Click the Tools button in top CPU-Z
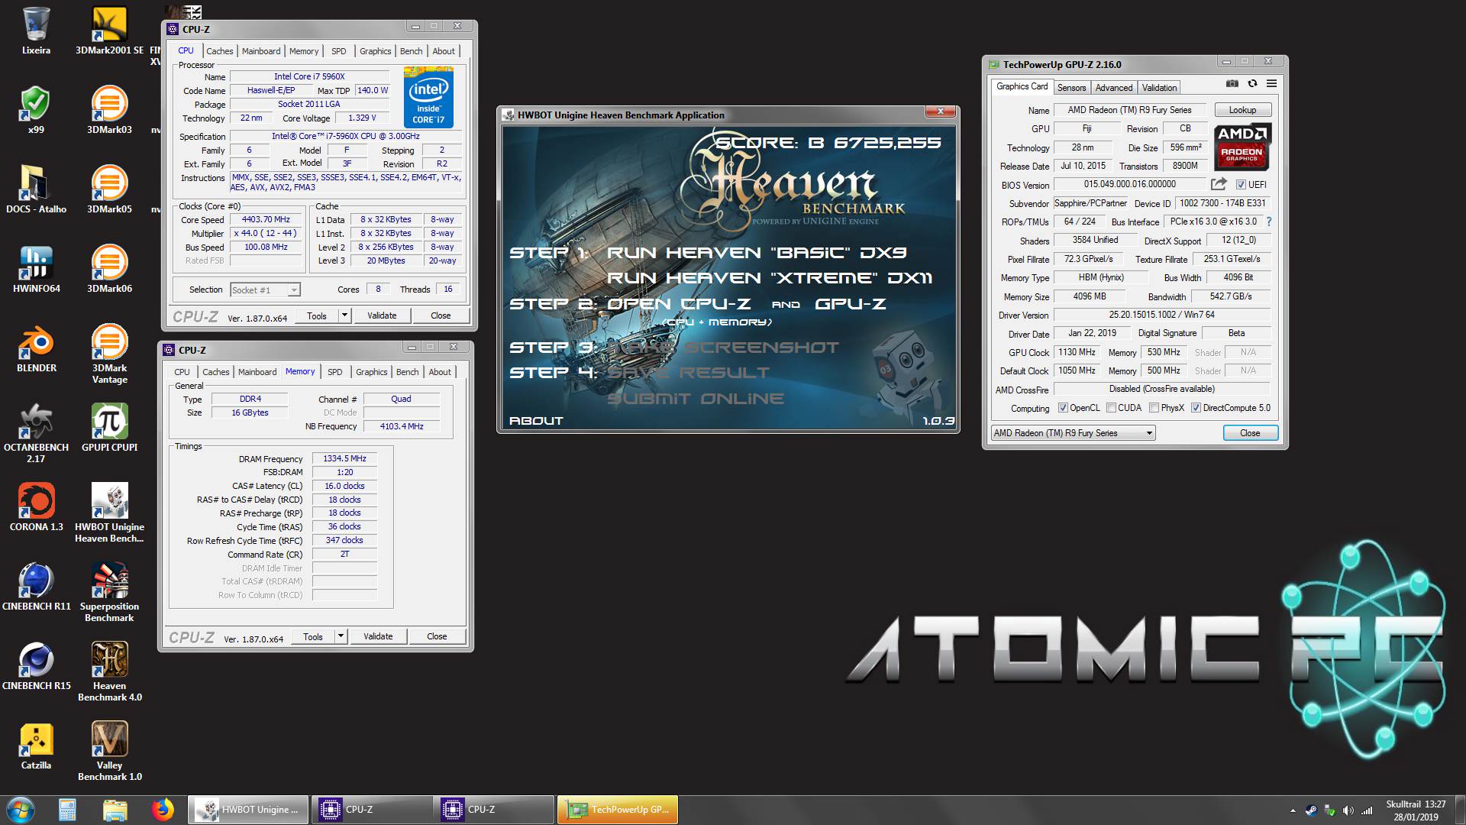 [x=317, y=315]
